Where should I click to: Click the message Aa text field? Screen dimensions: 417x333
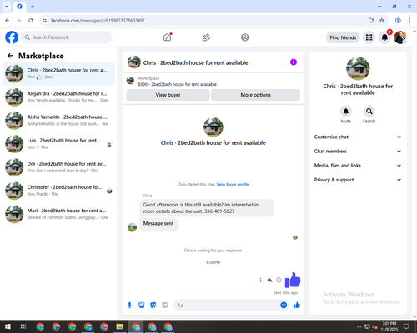[227, 306]
